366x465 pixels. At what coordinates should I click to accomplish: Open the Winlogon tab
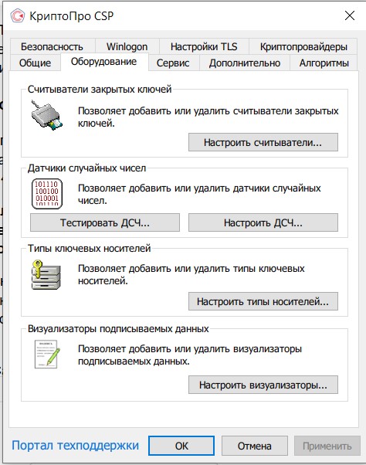[127, 47]
